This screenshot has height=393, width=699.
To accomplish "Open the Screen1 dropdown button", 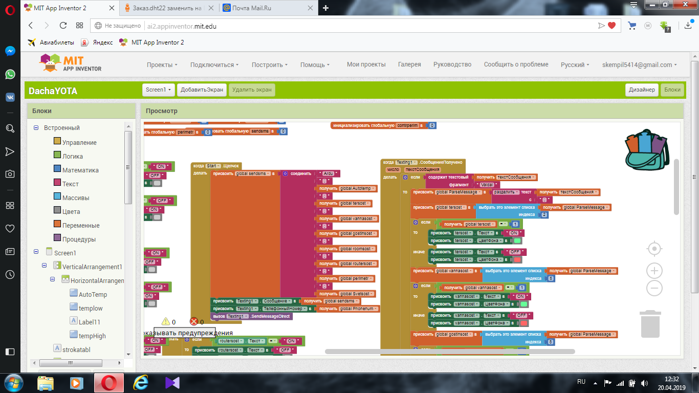I will [158, 90].
